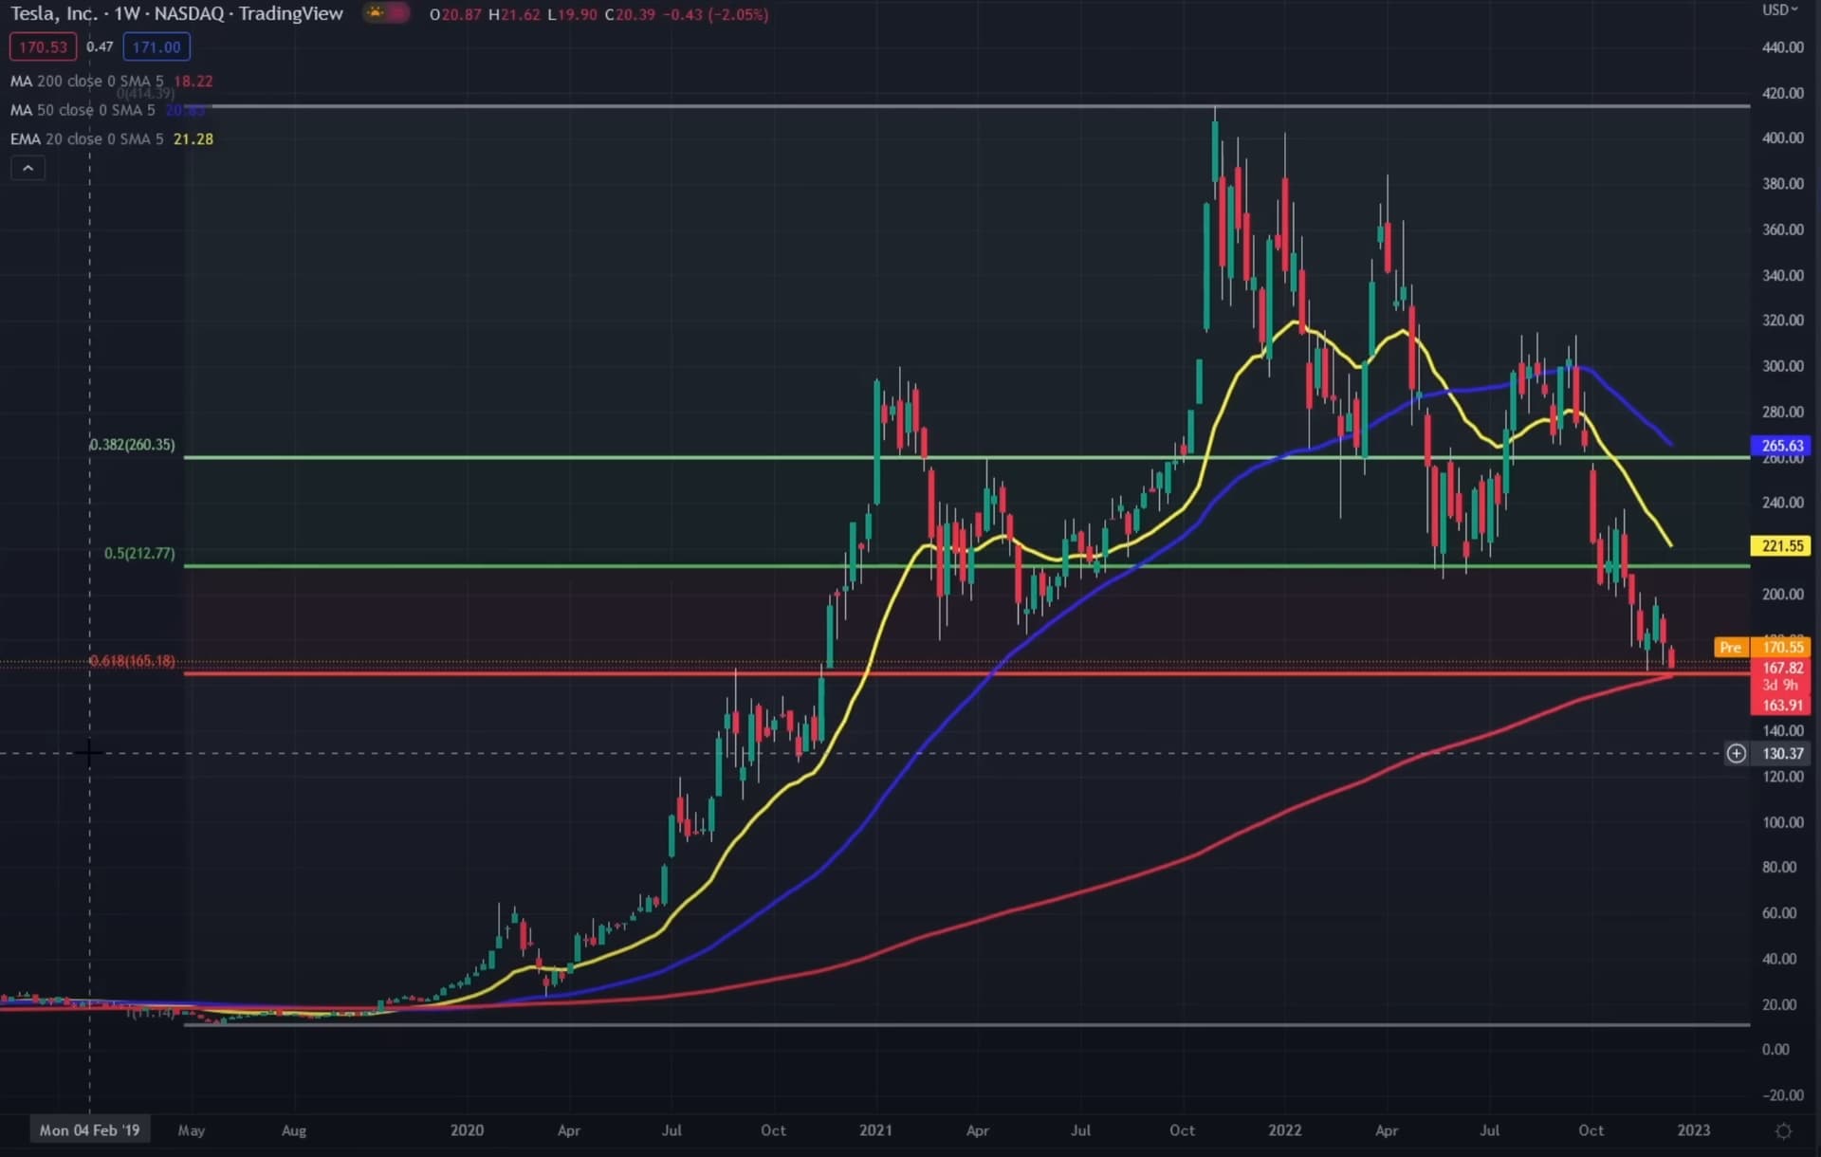
Task: Collapse the indicator legend with chevron
Action: (x=28, y=169)
